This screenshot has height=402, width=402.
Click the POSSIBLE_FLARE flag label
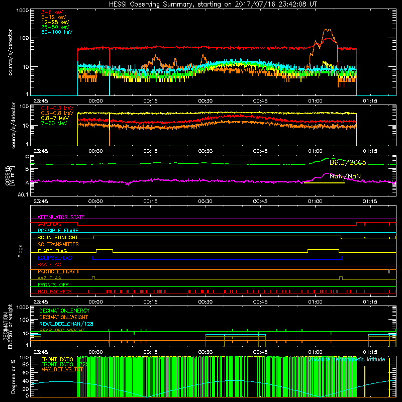click(x=58, y=231)
